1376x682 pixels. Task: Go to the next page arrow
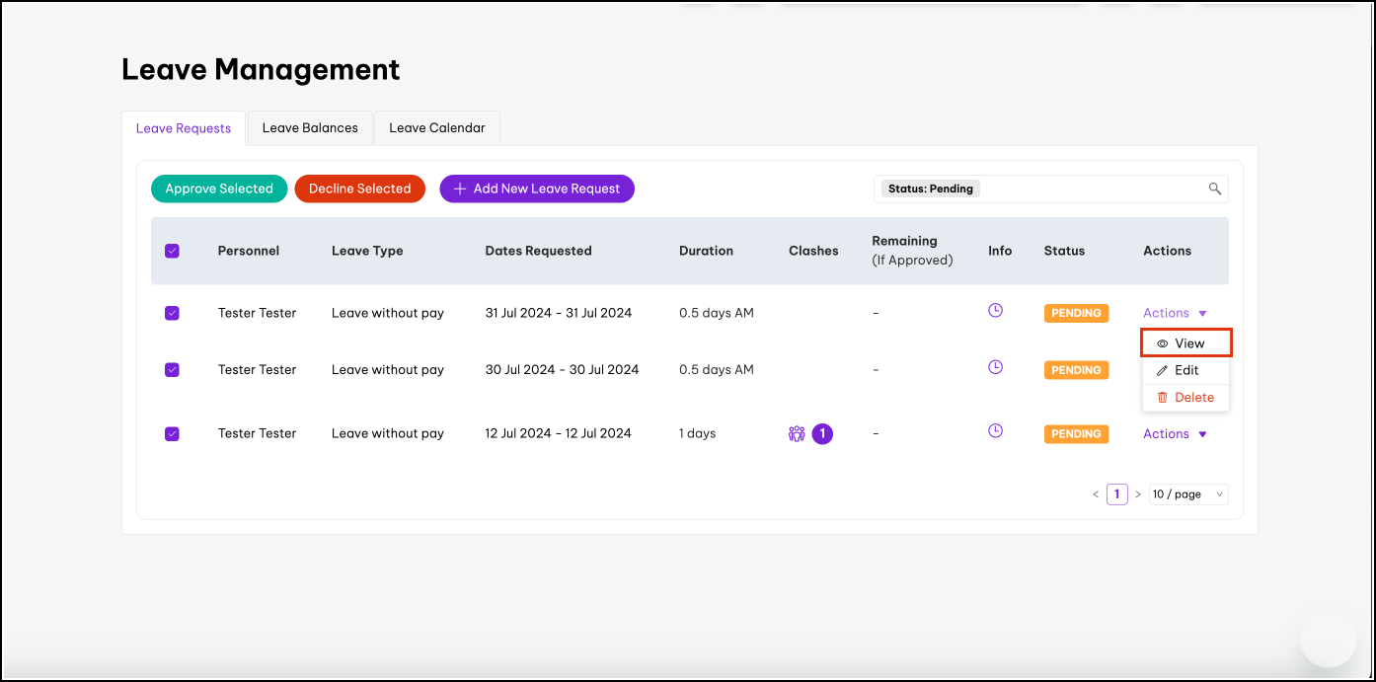pyautogui.click(x=1138, y=494)
